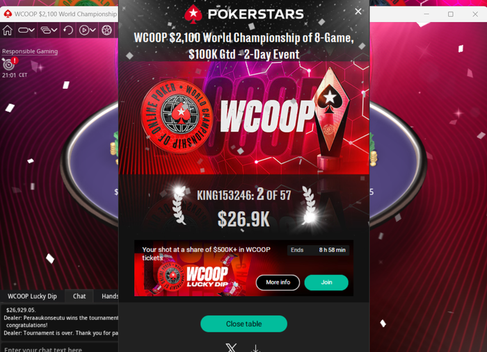Screen dimensions: 487x352
Task: Click the PokerStars logo in popup header
Action: [x=243, y=14]
